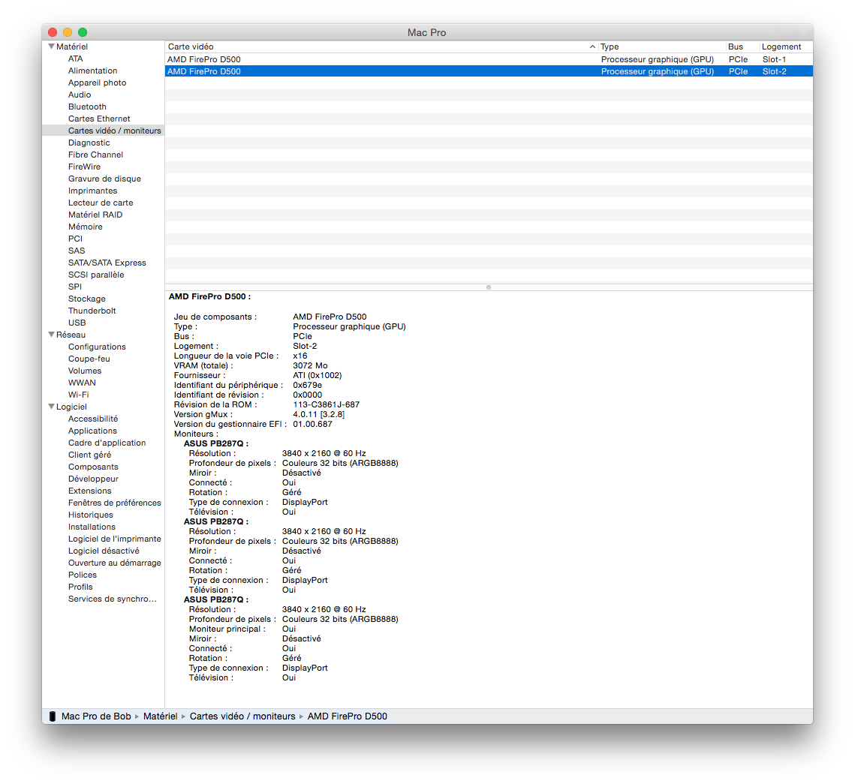
Task: Collapse the Réseau section triangle
Action: (x=51, y=335)
